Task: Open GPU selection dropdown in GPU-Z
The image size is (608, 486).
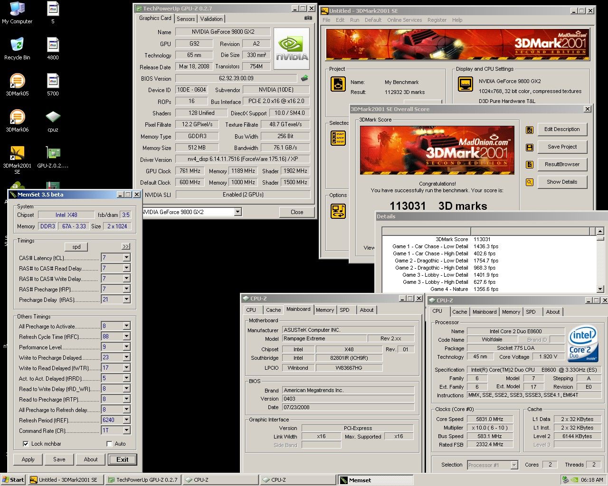Action: pyautogui.click(x=237, y=212)
